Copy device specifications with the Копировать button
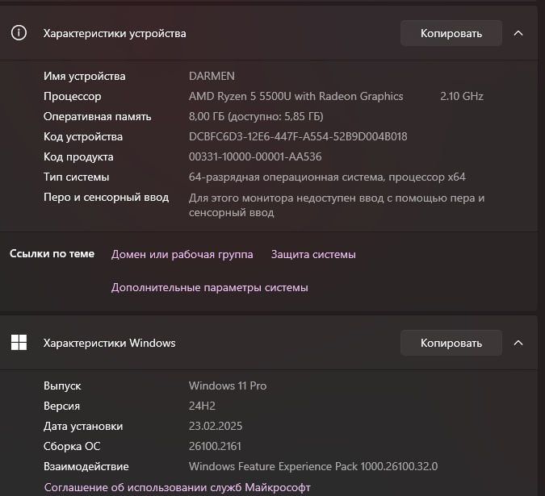Viewport: 545px width, 496px height. coord(451,33)
